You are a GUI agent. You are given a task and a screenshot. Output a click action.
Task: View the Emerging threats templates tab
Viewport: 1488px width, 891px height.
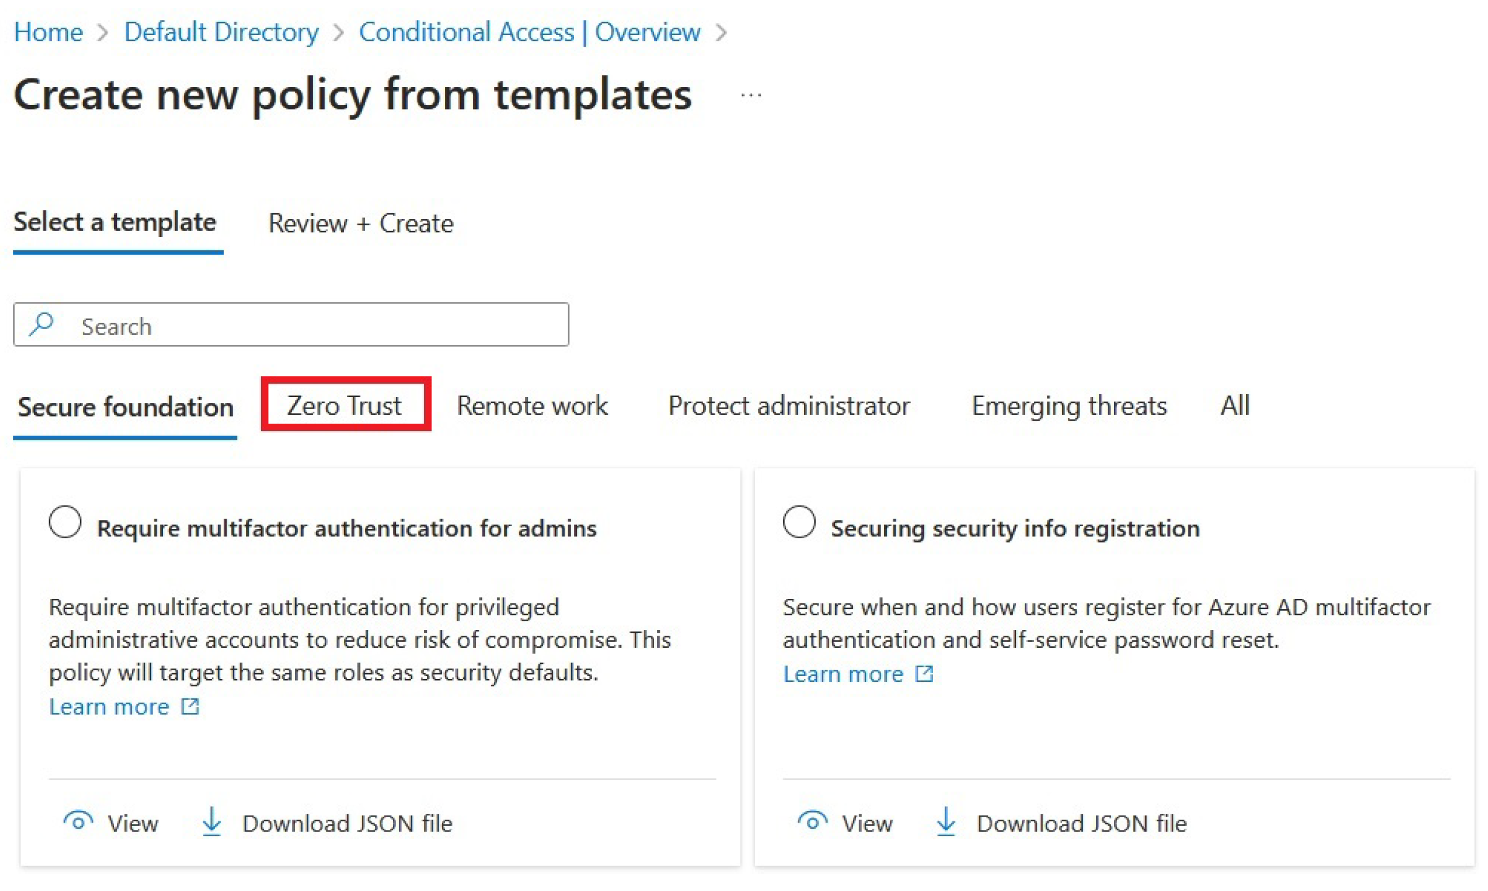click(1069, 405)
